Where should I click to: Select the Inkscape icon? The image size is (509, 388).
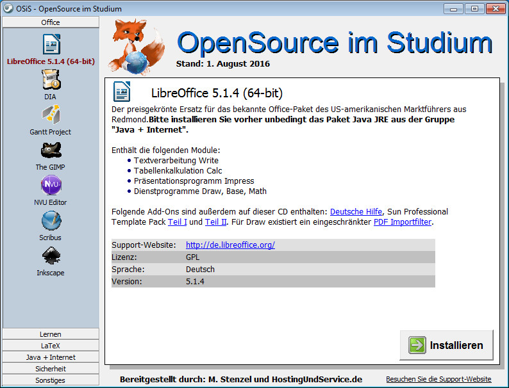51,255
